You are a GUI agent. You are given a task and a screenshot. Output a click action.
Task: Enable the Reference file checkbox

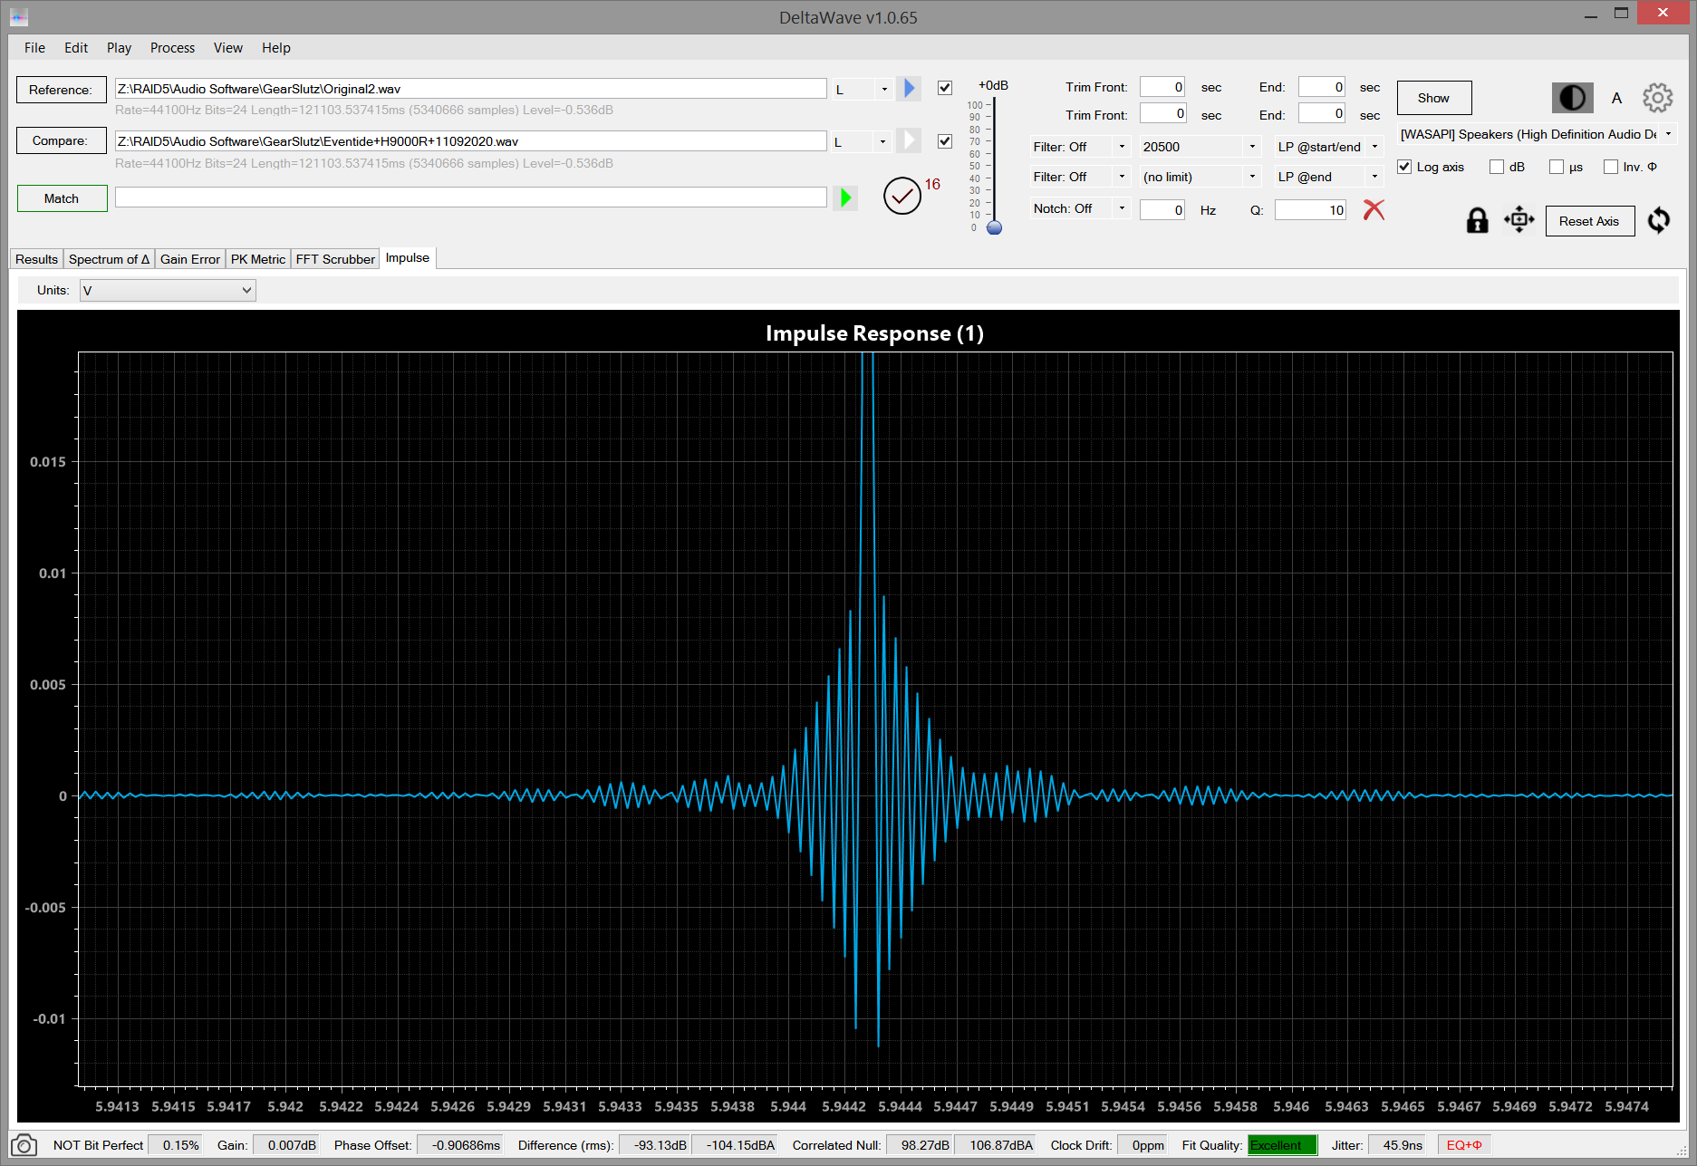point(945,88)
